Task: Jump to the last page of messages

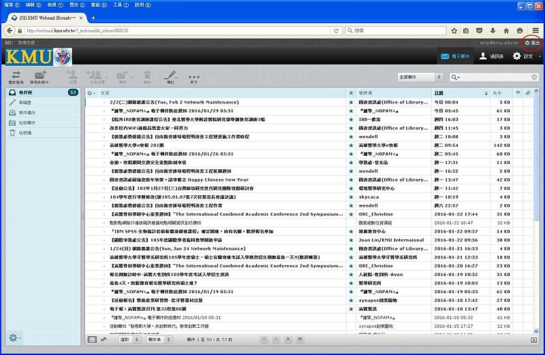Action: (300, 339)
